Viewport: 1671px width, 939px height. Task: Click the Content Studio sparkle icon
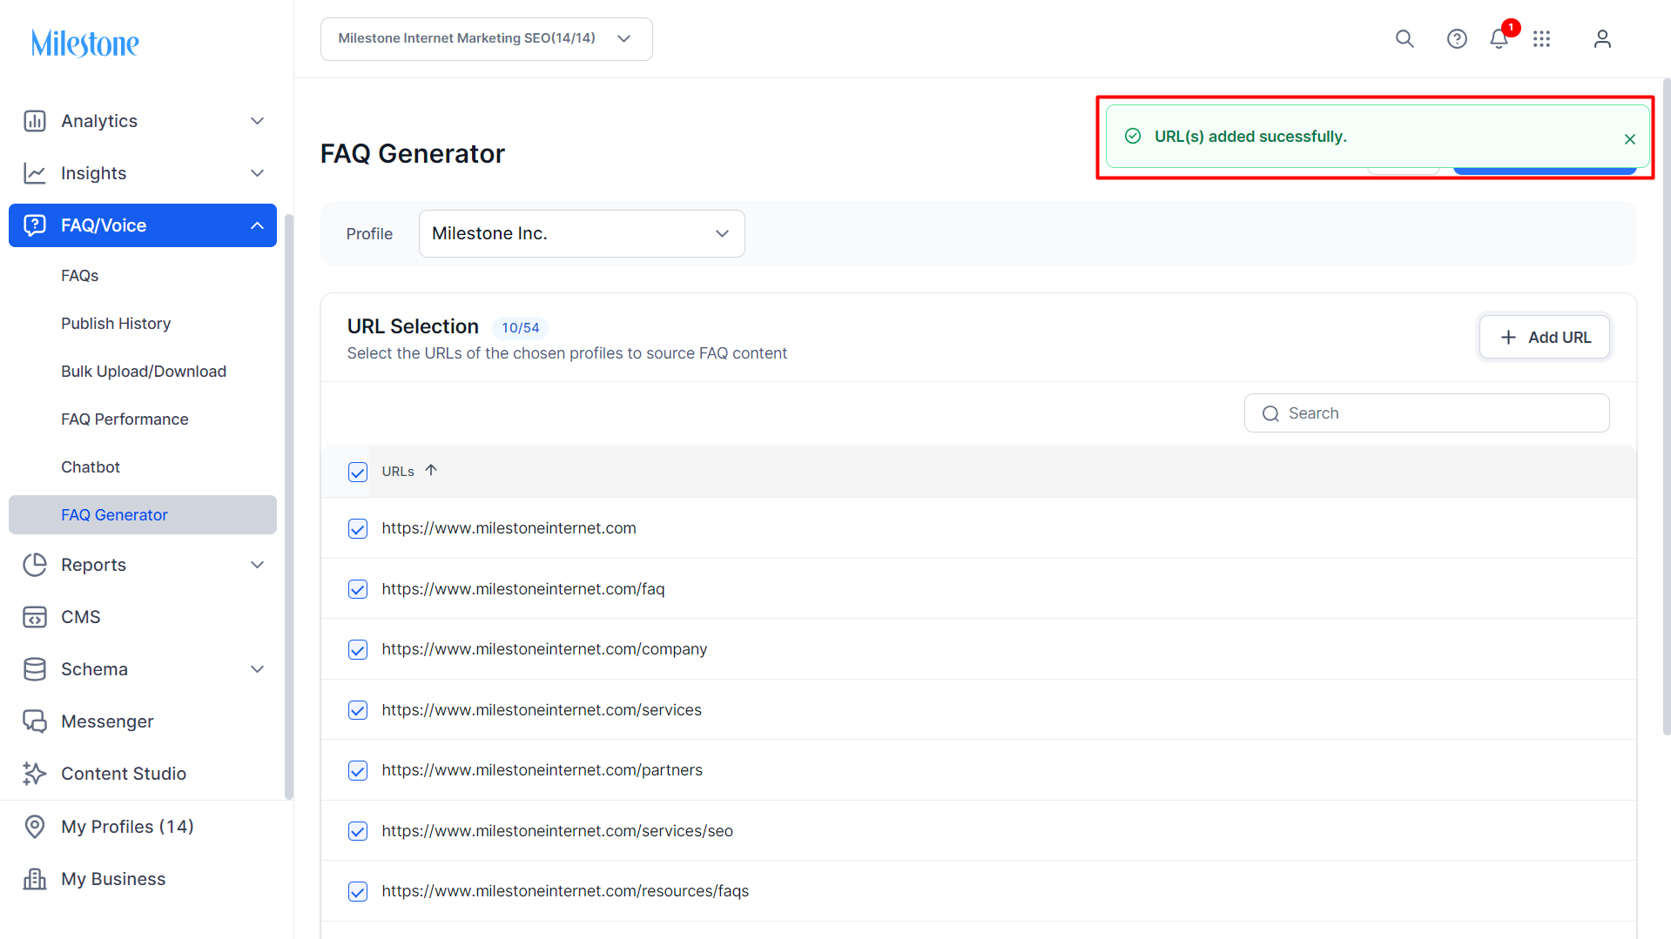35,774
